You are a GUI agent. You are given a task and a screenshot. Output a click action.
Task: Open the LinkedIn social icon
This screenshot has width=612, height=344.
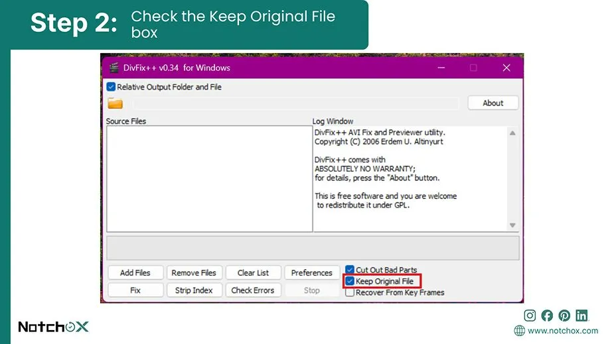click(581, 315)
